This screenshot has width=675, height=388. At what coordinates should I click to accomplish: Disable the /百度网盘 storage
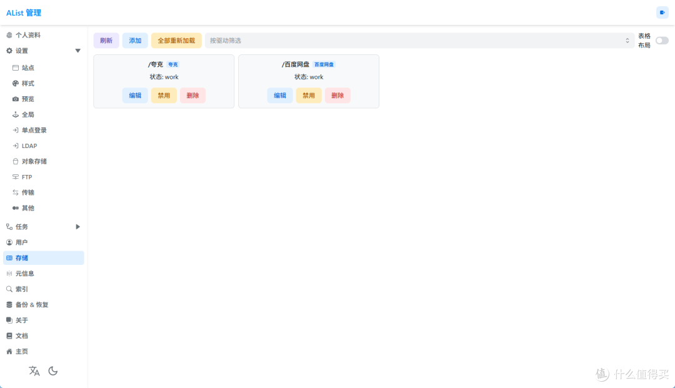coord(309,96)
